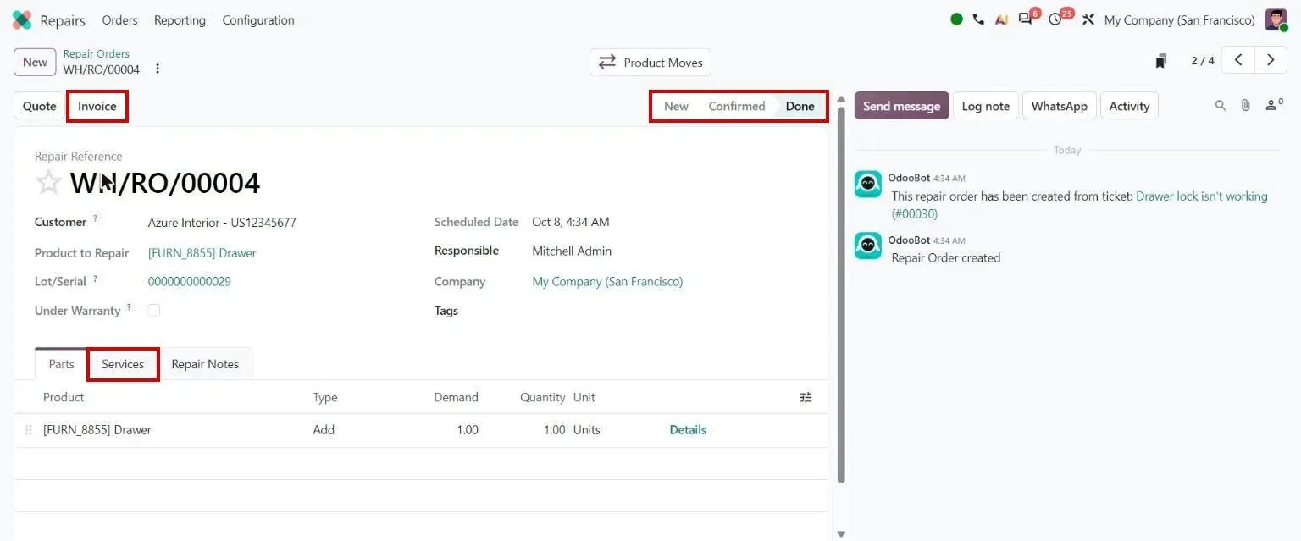Screen dimensions: 1301x541
Task: Open the Reporting menu
Action: tap(180, 20)
